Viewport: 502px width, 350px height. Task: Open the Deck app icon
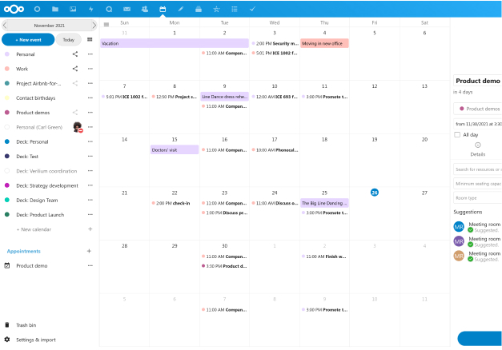[199, 9]
